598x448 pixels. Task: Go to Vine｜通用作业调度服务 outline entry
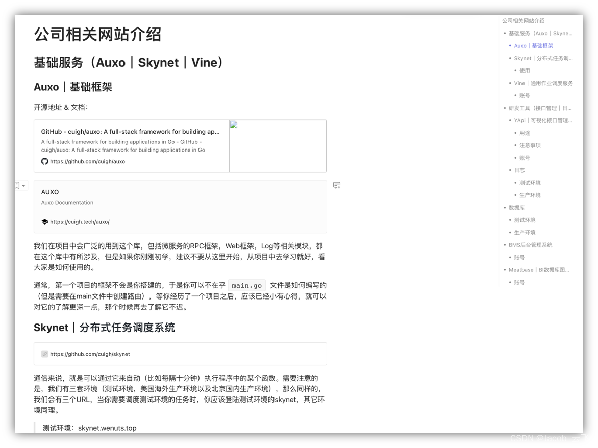click(543, 83)
